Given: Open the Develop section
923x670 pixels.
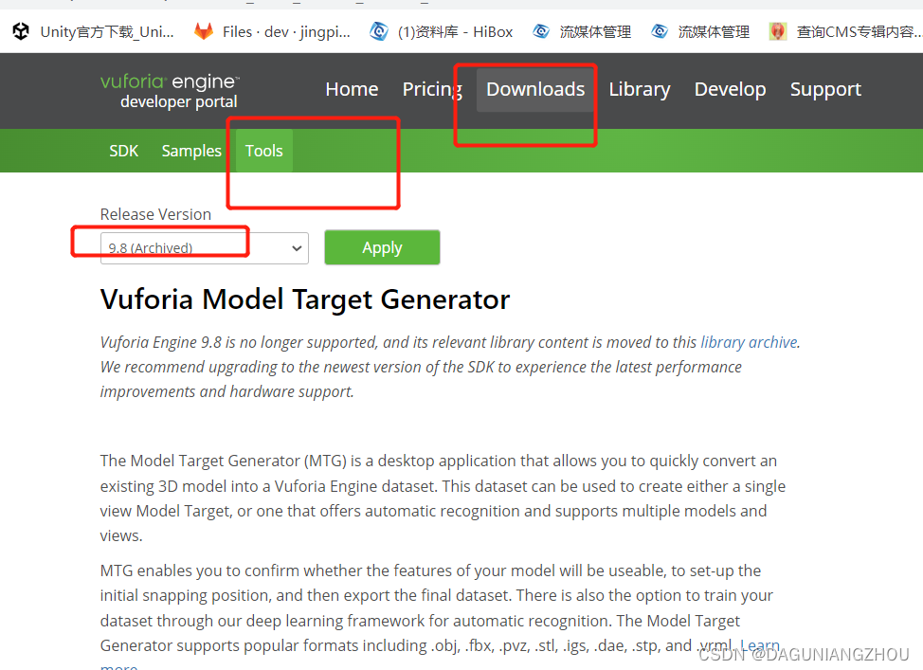Looking at the screenshot, I should tap(730, 89).
